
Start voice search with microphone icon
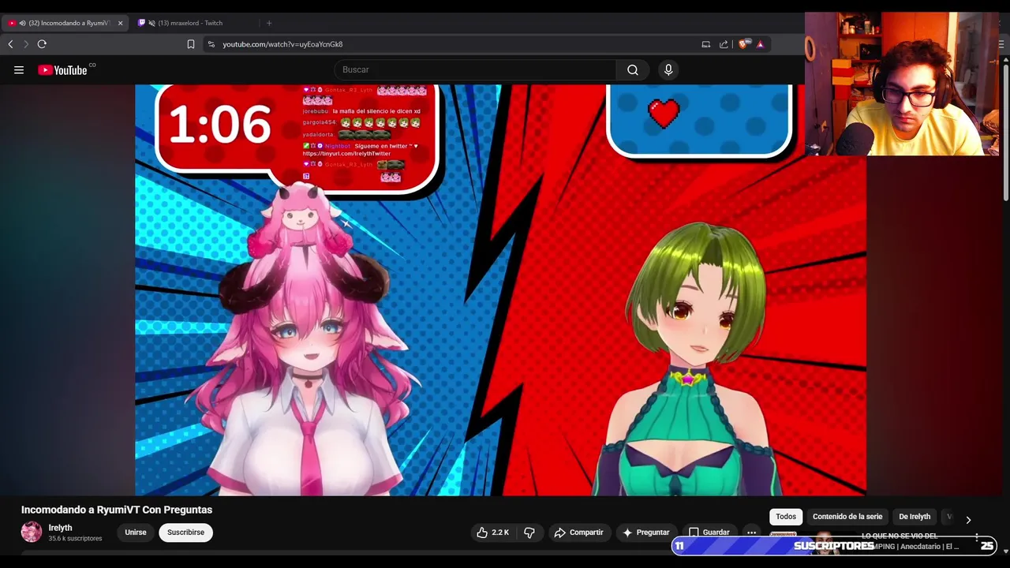coord(668,70)
